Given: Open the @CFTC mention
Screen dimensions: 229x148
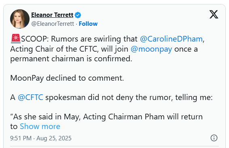Looking at the screenshot, I should click(30, 97).
